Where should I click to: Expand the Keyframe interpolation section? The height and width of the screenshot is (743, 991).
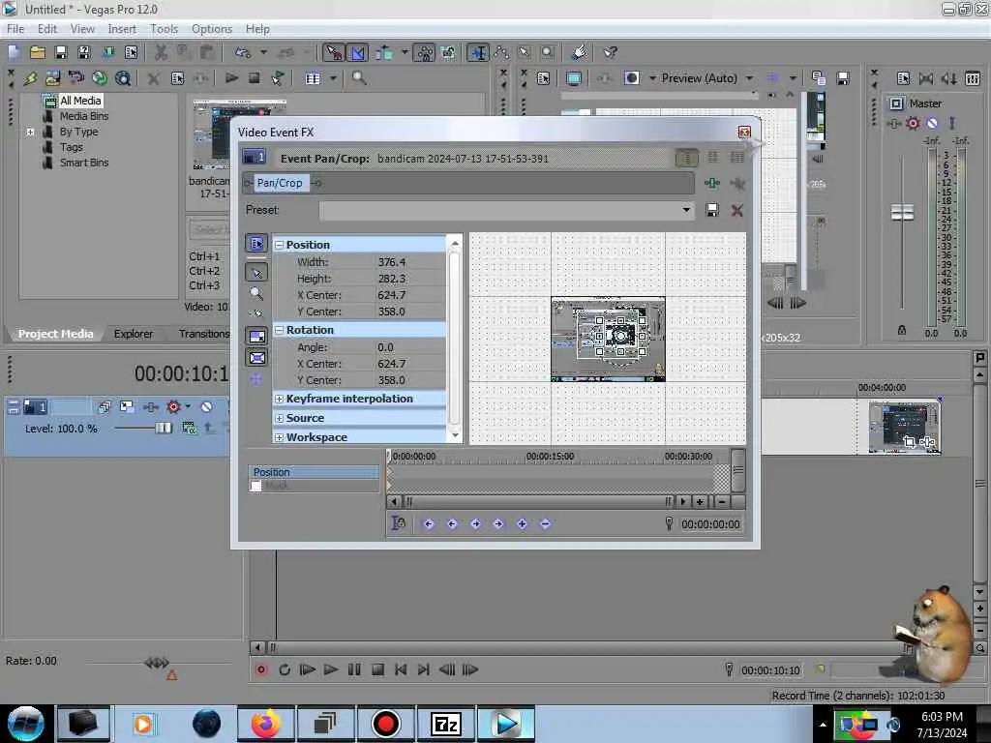[x=279, y=399]
